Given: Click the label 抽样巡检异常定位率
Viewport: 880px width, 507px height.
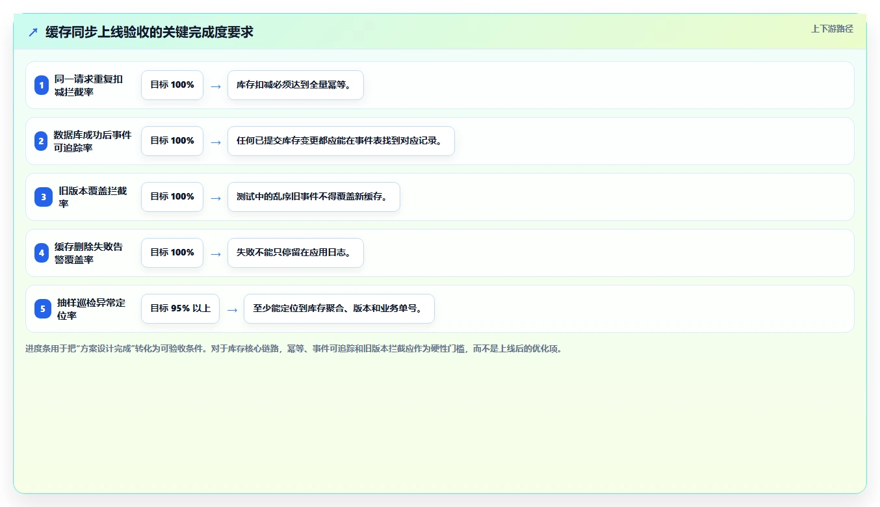Looking at the screenshot, I should click(x=91, y=309).
